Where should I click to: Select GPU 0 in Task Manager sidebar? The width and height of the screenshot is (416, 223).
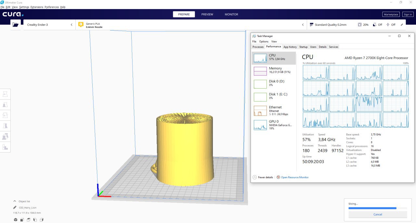[274, 125]
